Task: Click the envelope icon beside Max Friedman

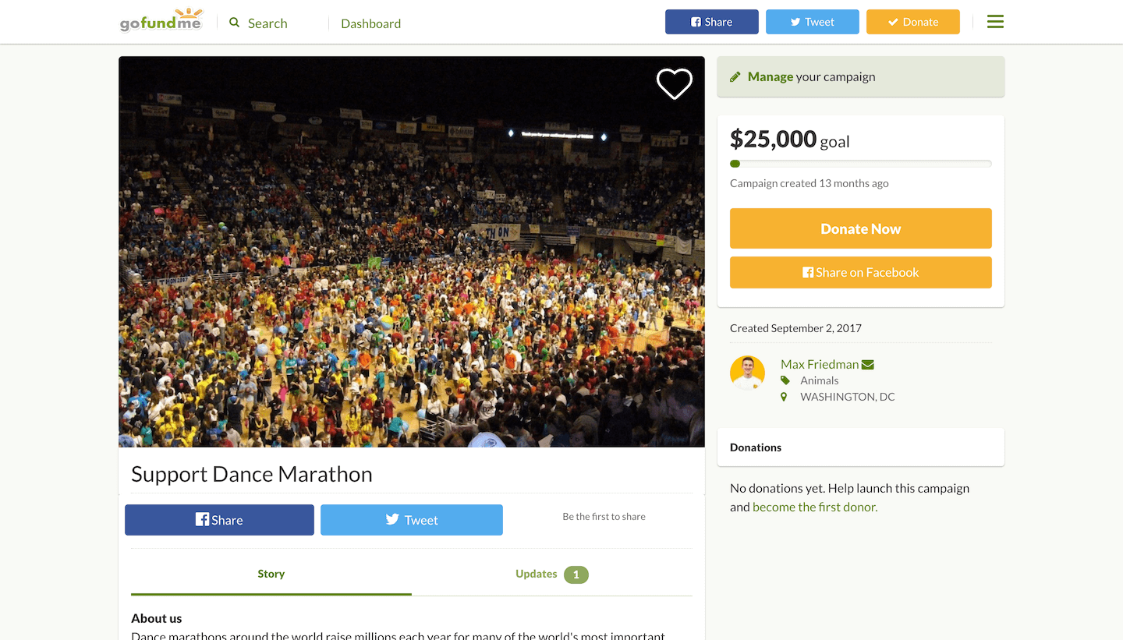Action: (867, 363)
